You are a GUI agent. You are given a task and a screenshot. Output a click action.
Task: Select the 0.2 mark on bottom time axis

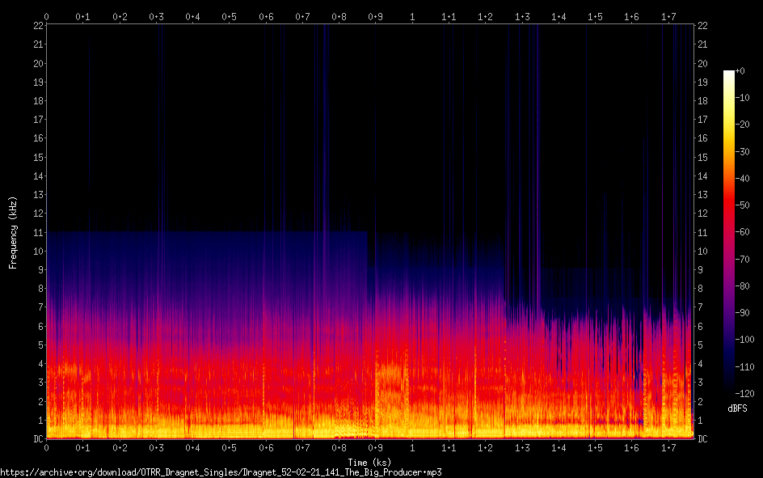120,447
